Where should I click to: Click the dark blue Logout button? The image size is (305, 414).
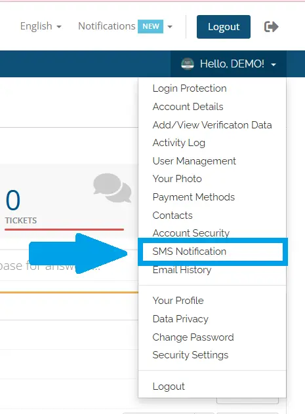224,27
